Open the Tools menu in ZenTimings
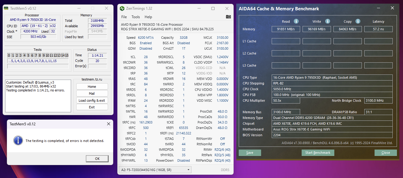Screen dimensions: 403x178 tap(136, 17)
